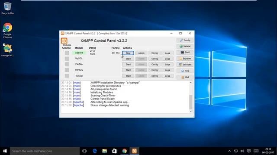Click the Apache ports '80, 443' value
The width and height of the screenshot is (277, 155).
(116, 53)
